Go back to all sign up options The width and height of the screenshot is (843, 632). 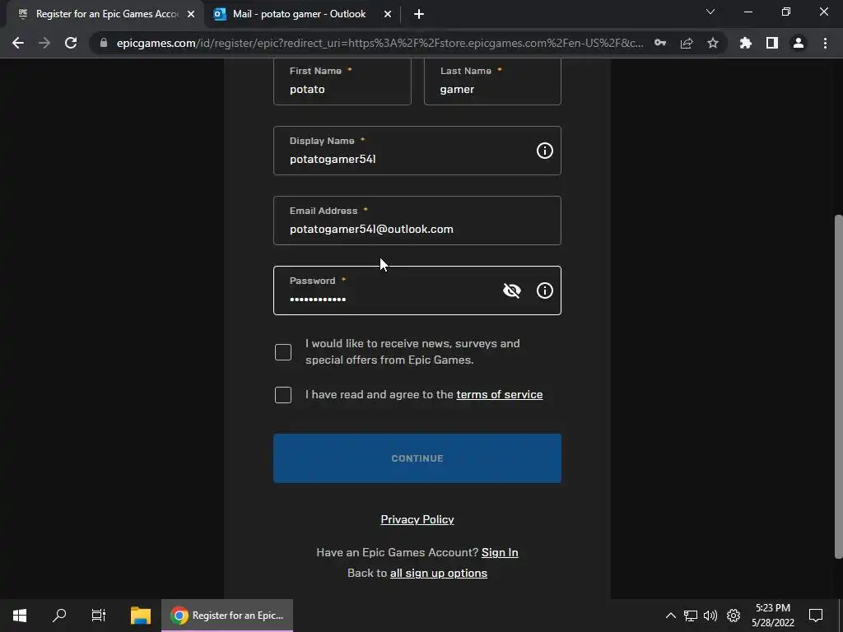[x=439, y=573]
